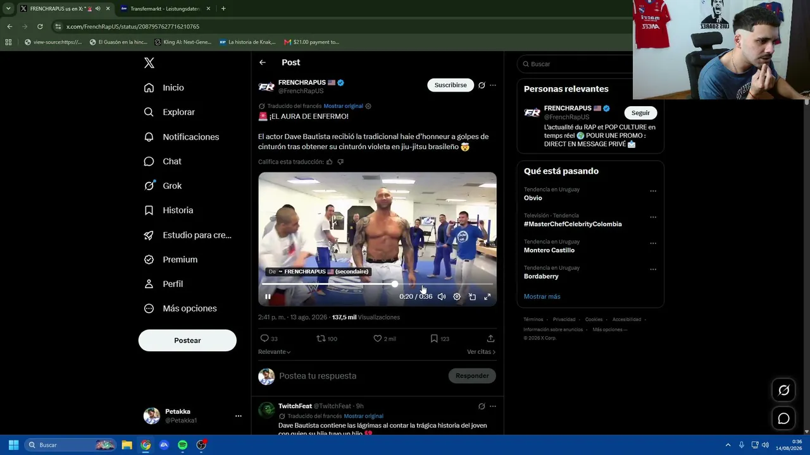This screenshot has height=455, width=810.
Task: Open a new browser tab
Action: [223, 9]
